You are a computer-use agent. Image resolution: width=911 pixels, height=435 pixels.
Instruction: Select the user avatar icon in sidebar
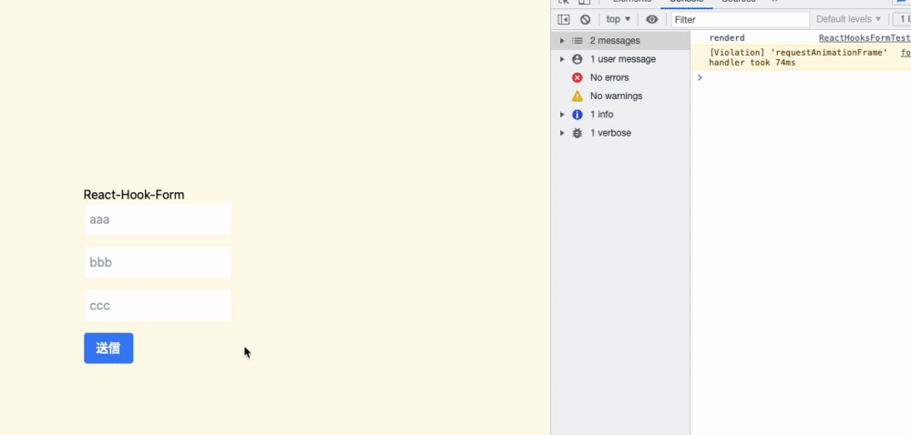[x=577, y=59]
